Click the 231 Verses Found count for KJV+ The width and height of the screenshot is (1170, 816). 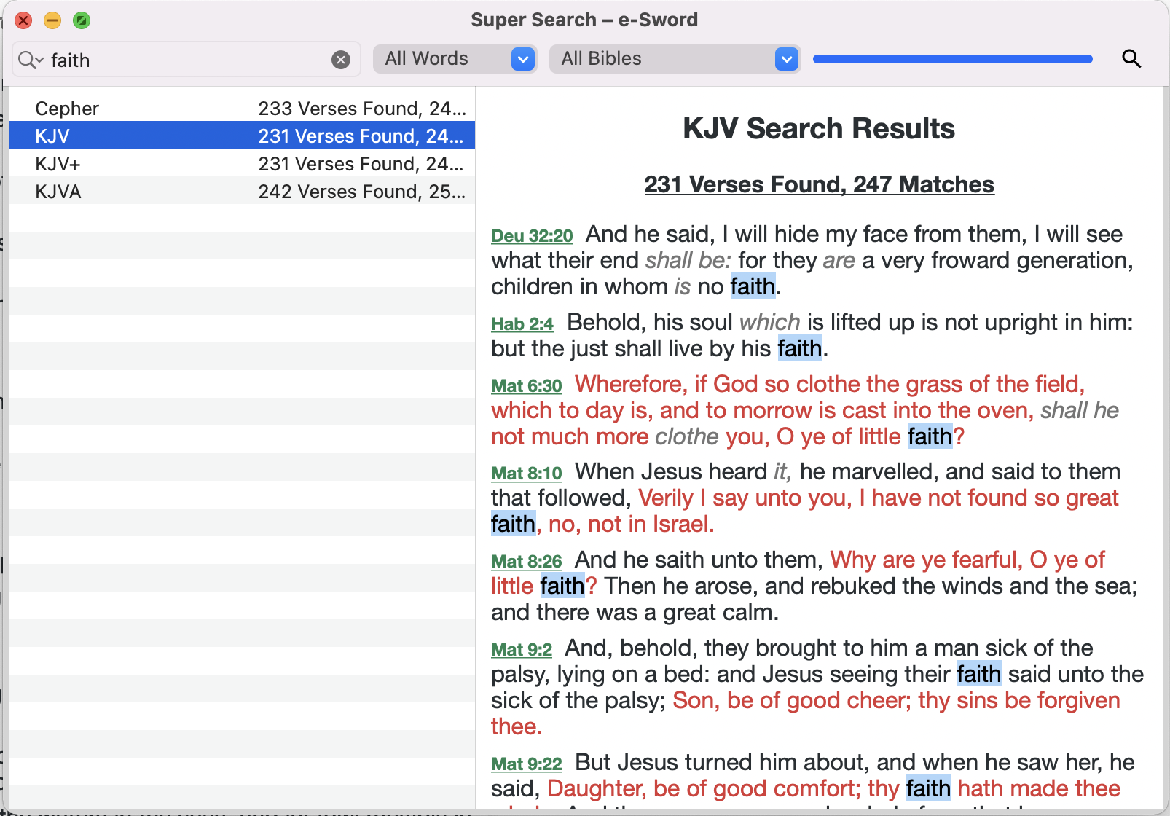click(361, 163)
